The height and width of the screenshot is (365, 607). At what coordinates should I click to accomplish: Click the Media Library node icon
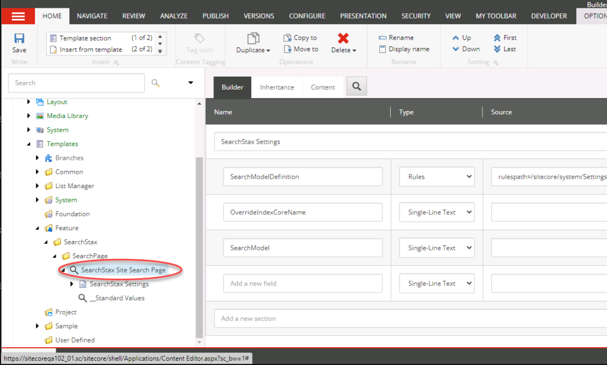40,116
